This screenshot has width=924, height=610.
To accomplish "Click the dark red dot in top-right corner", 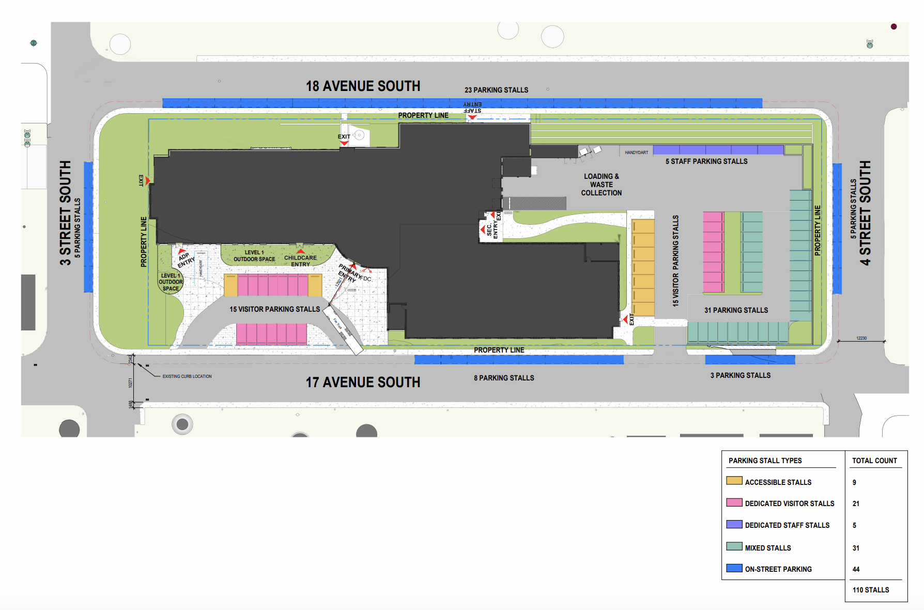I will (x=894, y=26).
